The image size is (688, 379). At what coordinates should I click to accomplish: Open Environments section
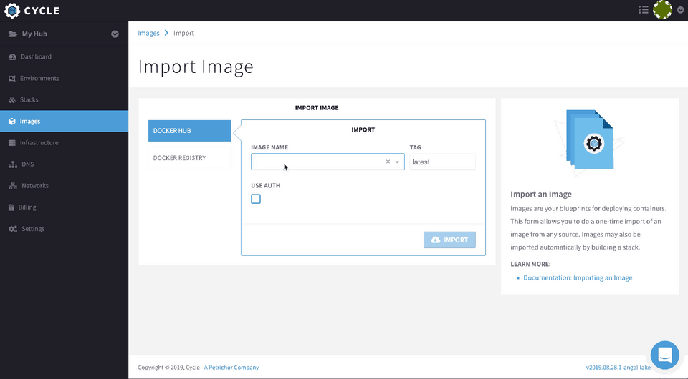point(39,79)
